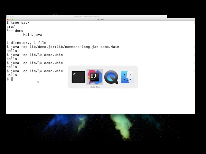This screenshot has width=206, height=154.
Task: Open Finder from the app switcher
Action: click(x=127, y=77)
